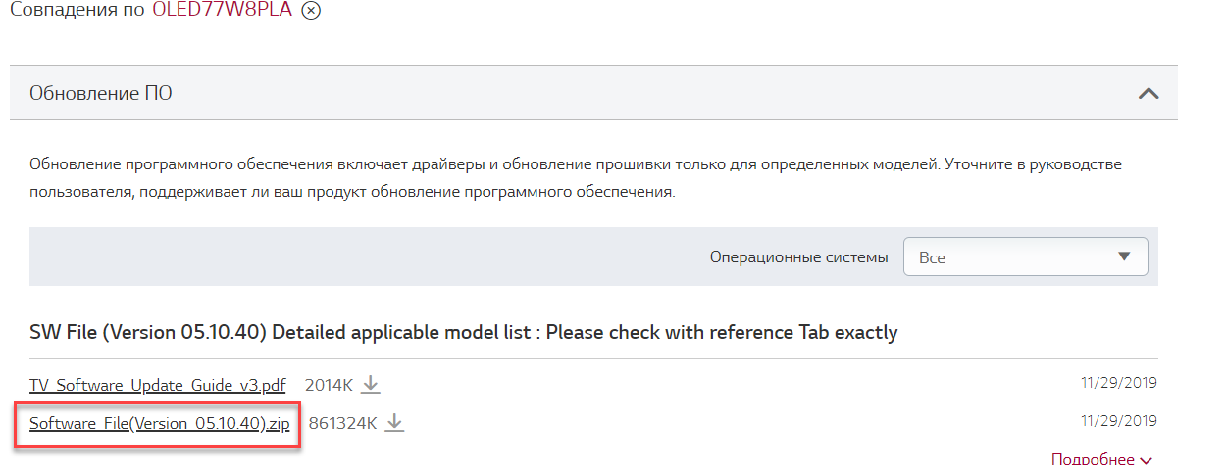Click the 'Операционные системы' label
The width and height of the screenshot is (1226, 465).
[798, 257]
